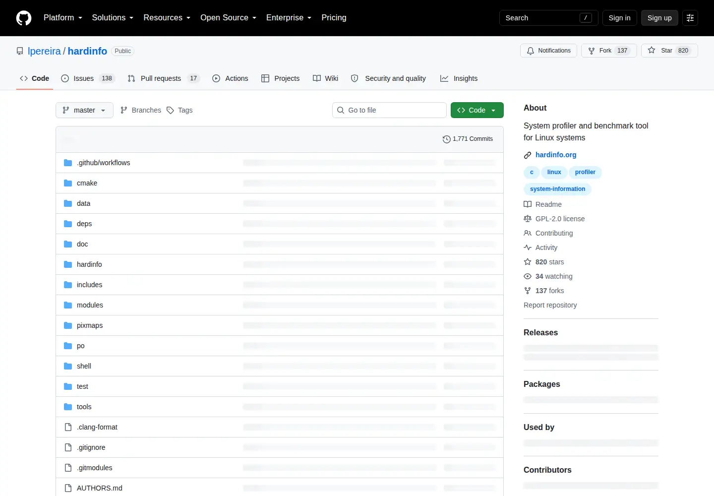The height and width of the screenshot is (496, 714).
Task: Star the hardinfo repository
Action: pyautogui.click(x=669, y=51)
